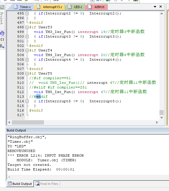Click the "Timer.obj" output line

click(x=20, y=142)
